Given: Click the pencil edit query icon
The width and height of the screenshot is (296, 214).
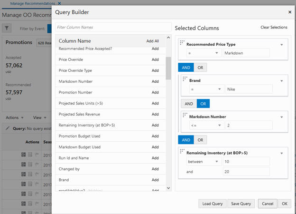Looking at the screenshot, I should (8, 128).
